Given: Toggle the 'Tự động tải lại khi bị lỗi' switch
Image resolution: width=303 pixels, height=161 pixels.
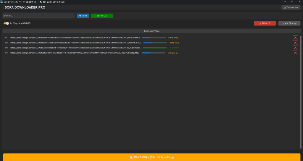Looking at the screenshot, I should click(x=6, y=23).
